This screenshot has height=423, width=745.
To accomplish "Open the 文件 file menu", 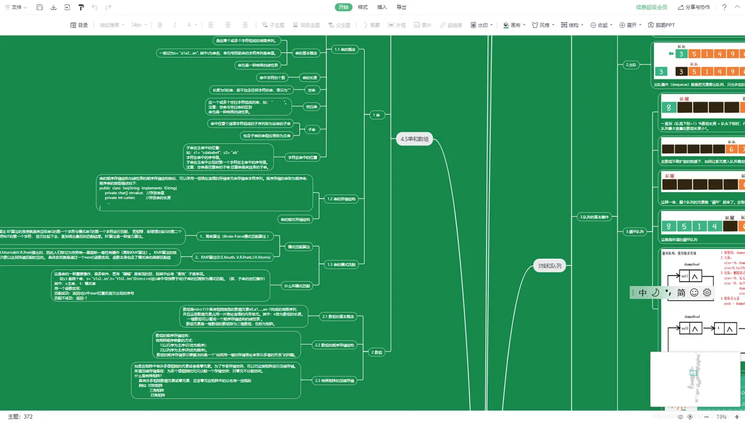I will coord(16,7).
